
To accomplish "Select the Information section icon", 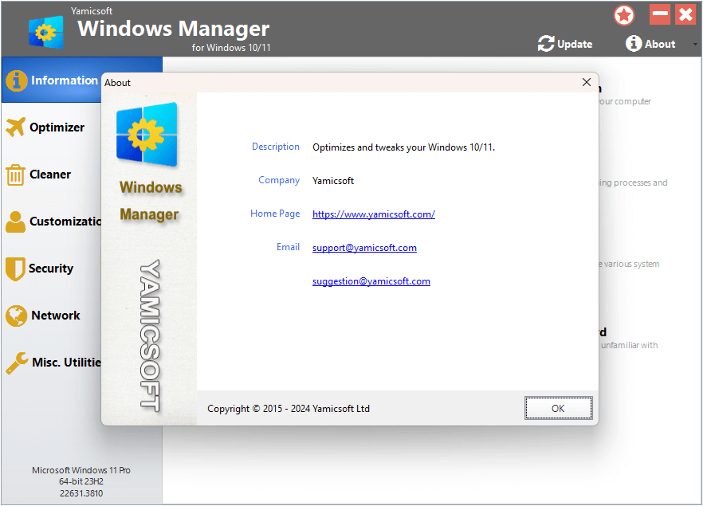I will pos(16,80).
